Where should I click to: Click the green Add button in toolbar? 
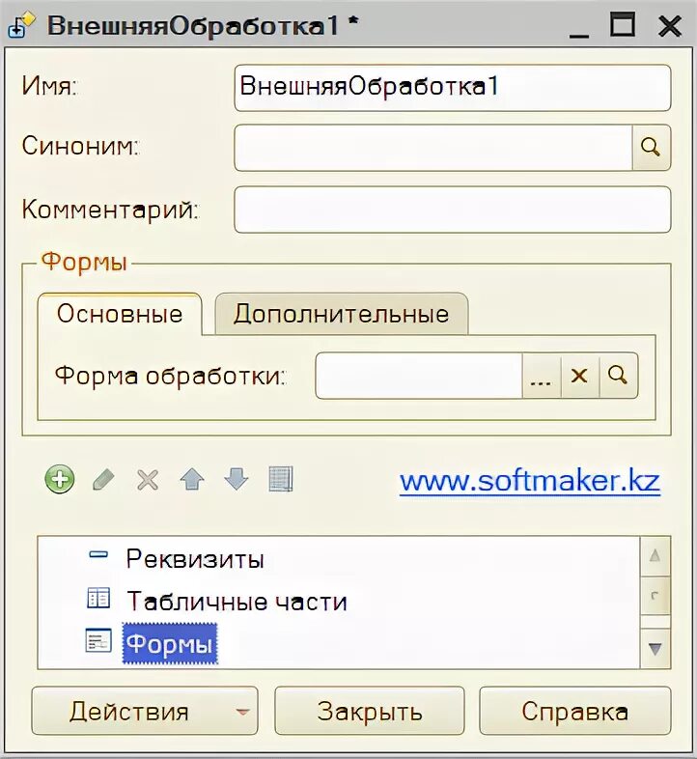click(60, 479)
